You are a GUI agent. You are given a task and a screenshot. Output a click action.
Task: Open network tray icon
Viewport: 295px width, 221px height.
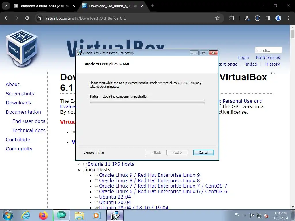click(x=259, y=215)
